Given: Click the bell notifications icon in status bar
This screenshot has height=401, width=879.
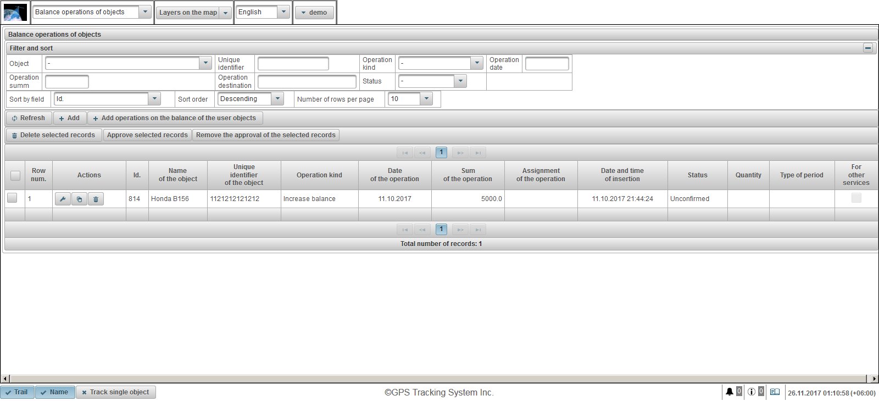Looking at the screenshot, I should tap(729, 392).
